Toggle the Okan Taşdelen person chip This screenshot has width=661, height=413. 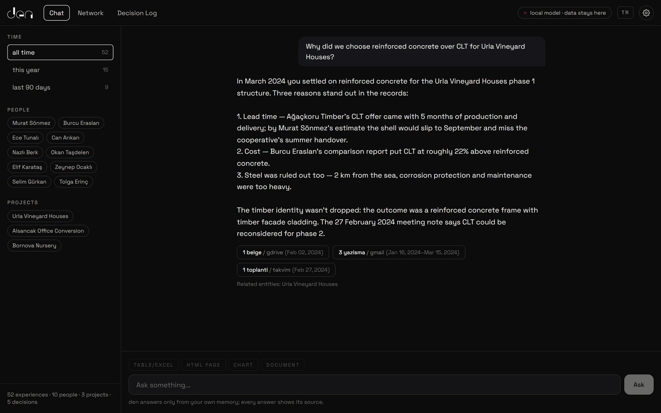point(70,152)
